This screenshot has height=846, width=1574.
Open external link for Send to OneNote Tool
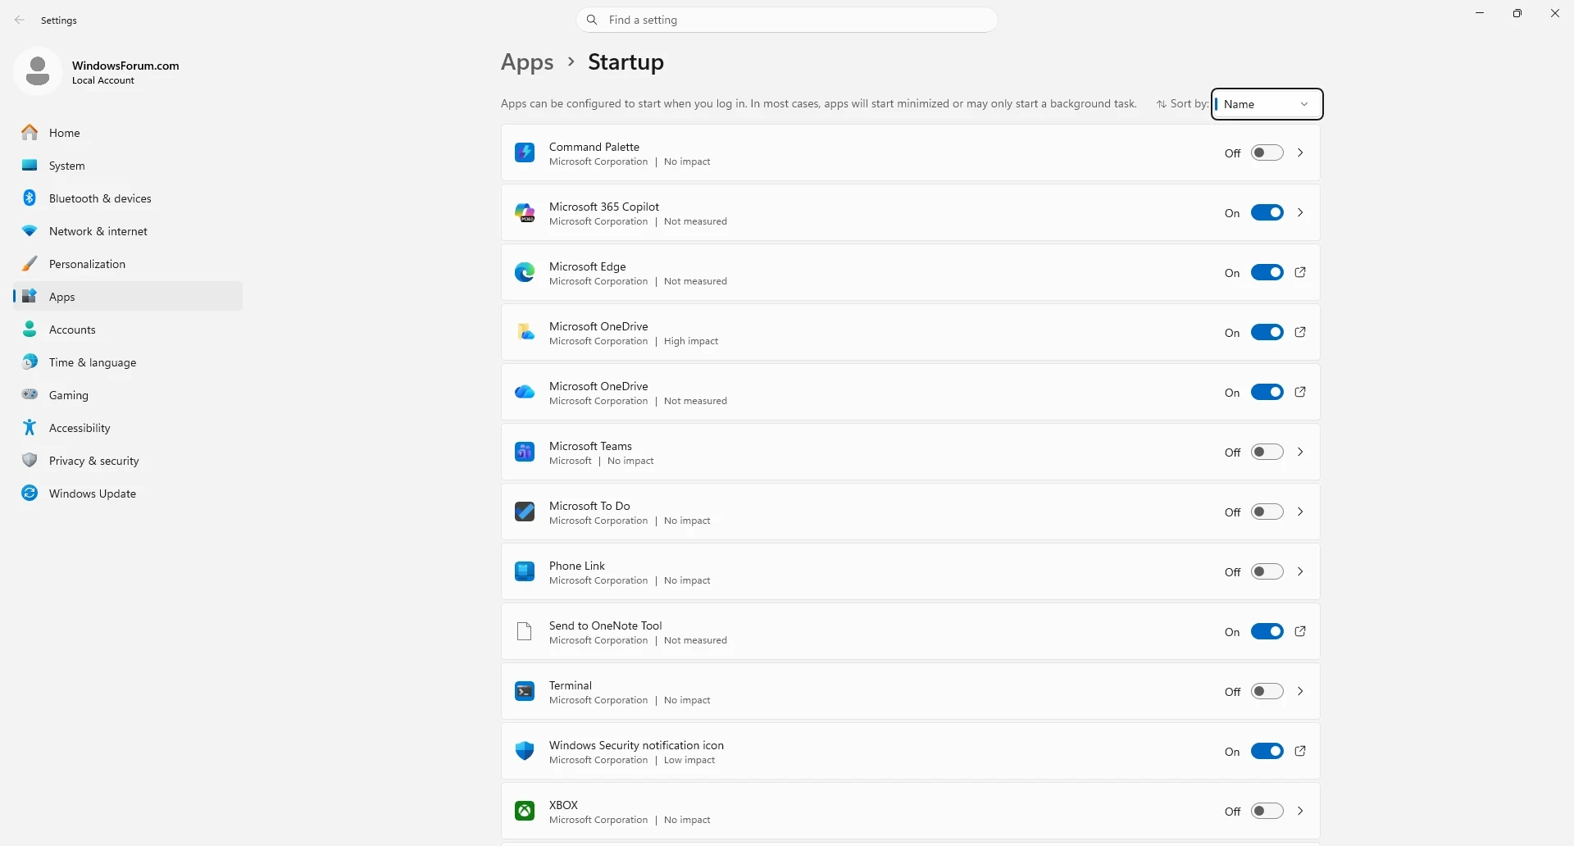tap(1300, 632)
